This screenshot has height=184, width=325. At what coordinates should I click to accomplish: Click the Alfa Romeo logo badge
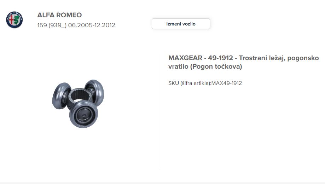point(14,20)
